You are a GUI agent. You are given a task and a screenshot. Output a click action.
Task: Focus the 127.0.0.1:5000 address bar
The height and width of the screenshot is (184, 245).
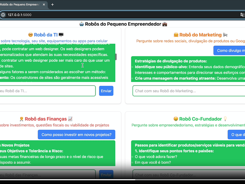tap(122, 15)
